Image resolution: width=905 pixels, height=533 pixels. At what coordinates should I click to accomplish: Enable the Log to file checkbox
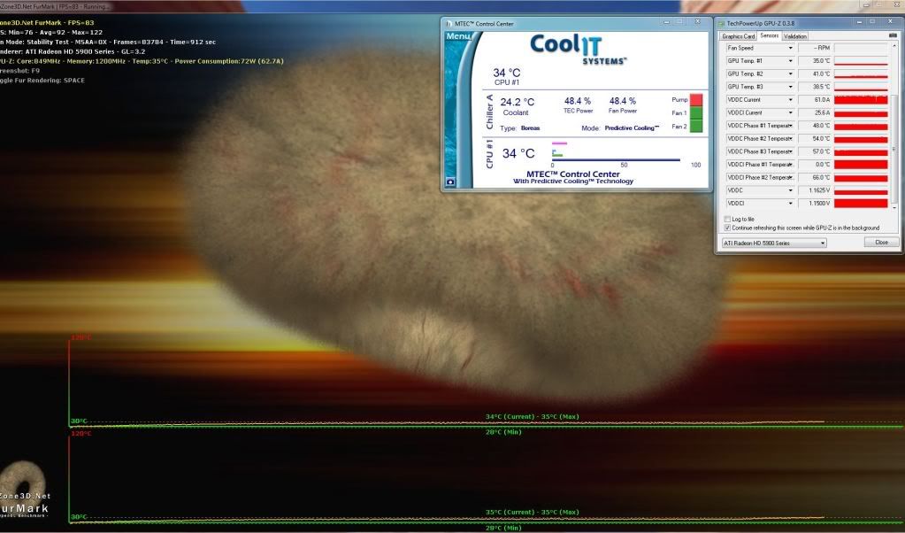(x=727, y=219)
